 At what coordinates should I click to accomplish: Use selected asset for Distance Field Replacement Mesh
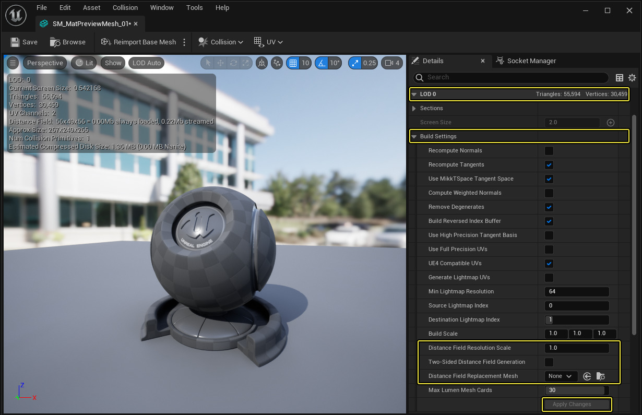click(587, 376)
